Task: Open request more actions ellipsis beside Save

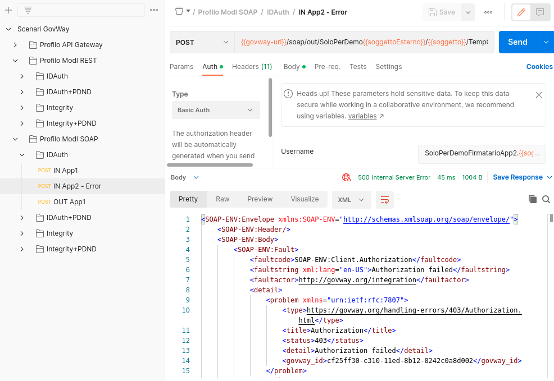Action: (x=488, y=12)
